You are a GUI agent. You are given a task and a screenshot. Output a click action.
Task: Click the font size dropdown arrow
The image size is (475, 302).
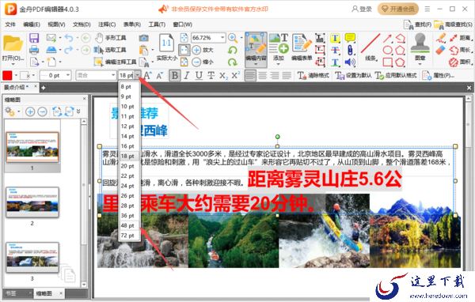pyautogui.click(x=138, y=75)
